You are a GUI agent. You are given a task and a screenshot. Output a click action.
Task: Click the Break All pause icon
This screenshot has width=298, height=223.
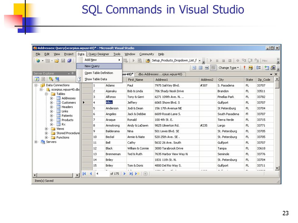pyautogui.click(x=217, y=61)
